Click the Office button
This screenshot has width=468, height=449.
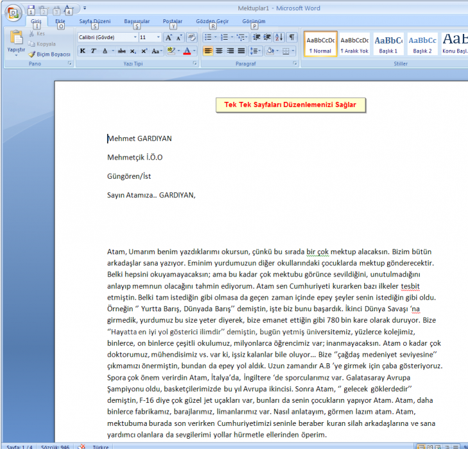(13, 13)
